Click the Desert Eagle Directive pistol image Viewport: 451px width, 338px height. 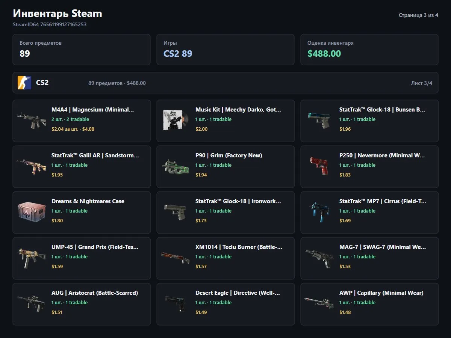pyautogui.click(x=175, y=303)
